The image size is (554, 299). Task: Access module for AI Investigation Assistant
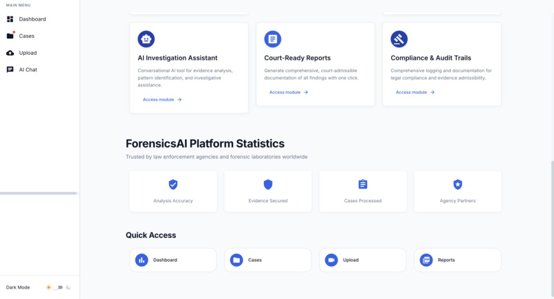click(162, 99)
